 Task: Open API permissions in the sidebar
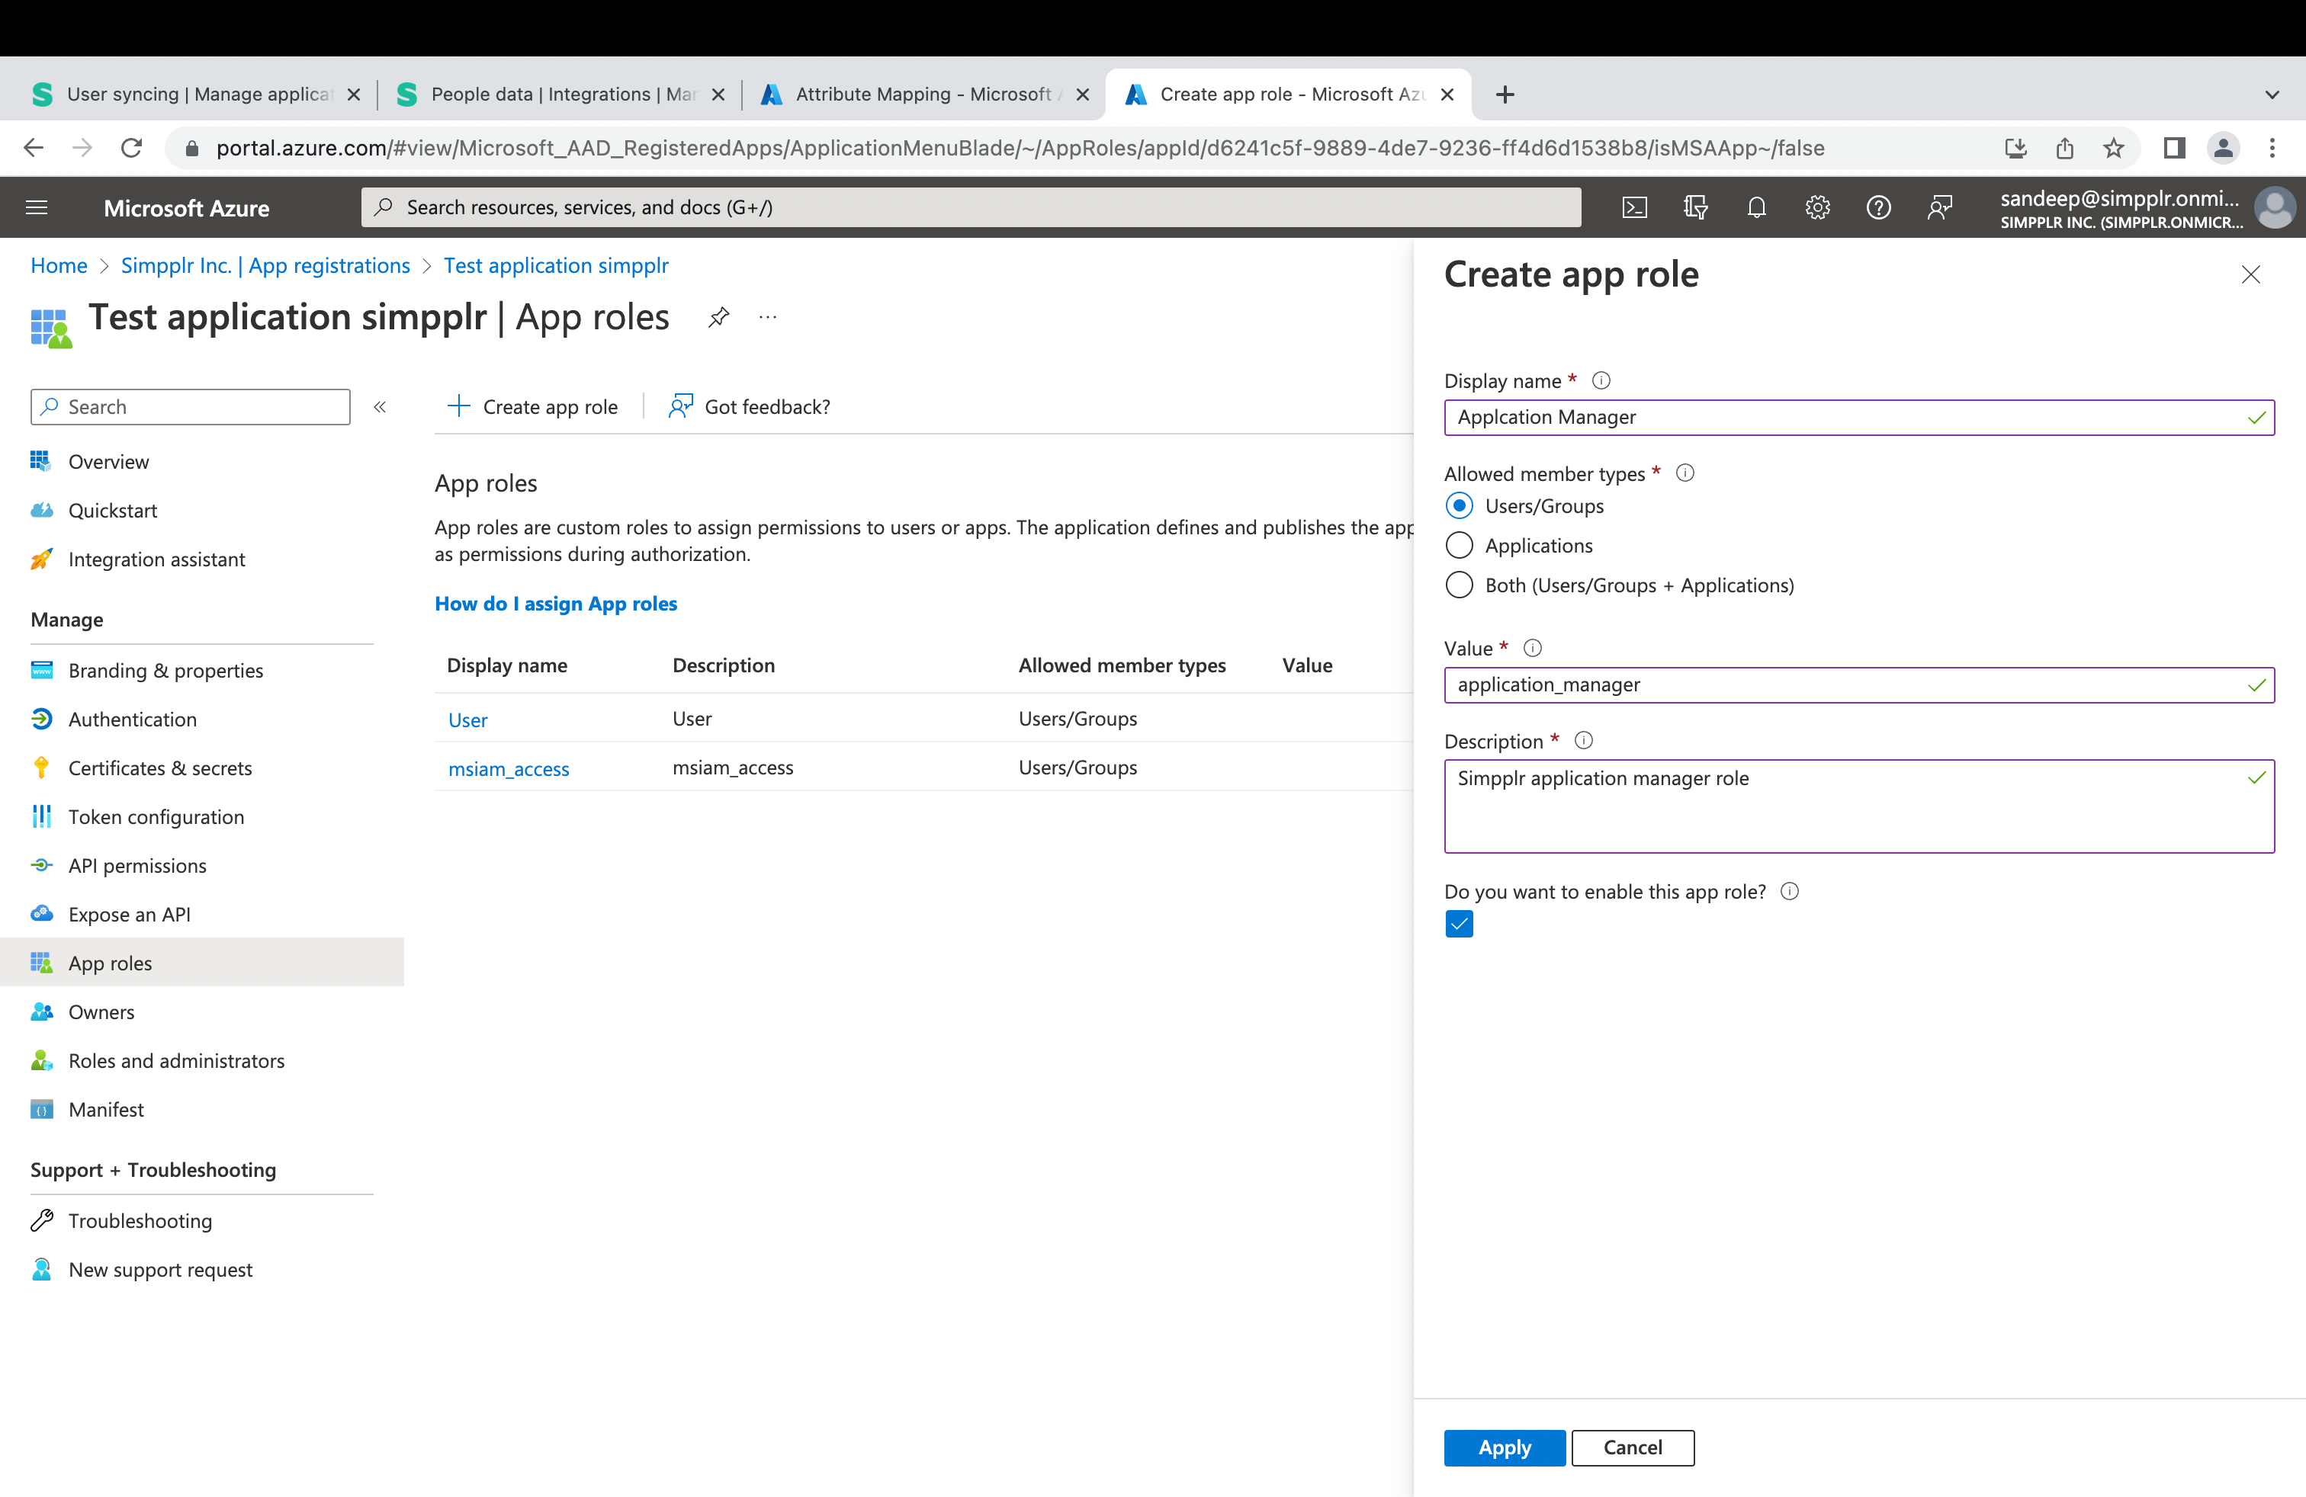click(137, 864)
